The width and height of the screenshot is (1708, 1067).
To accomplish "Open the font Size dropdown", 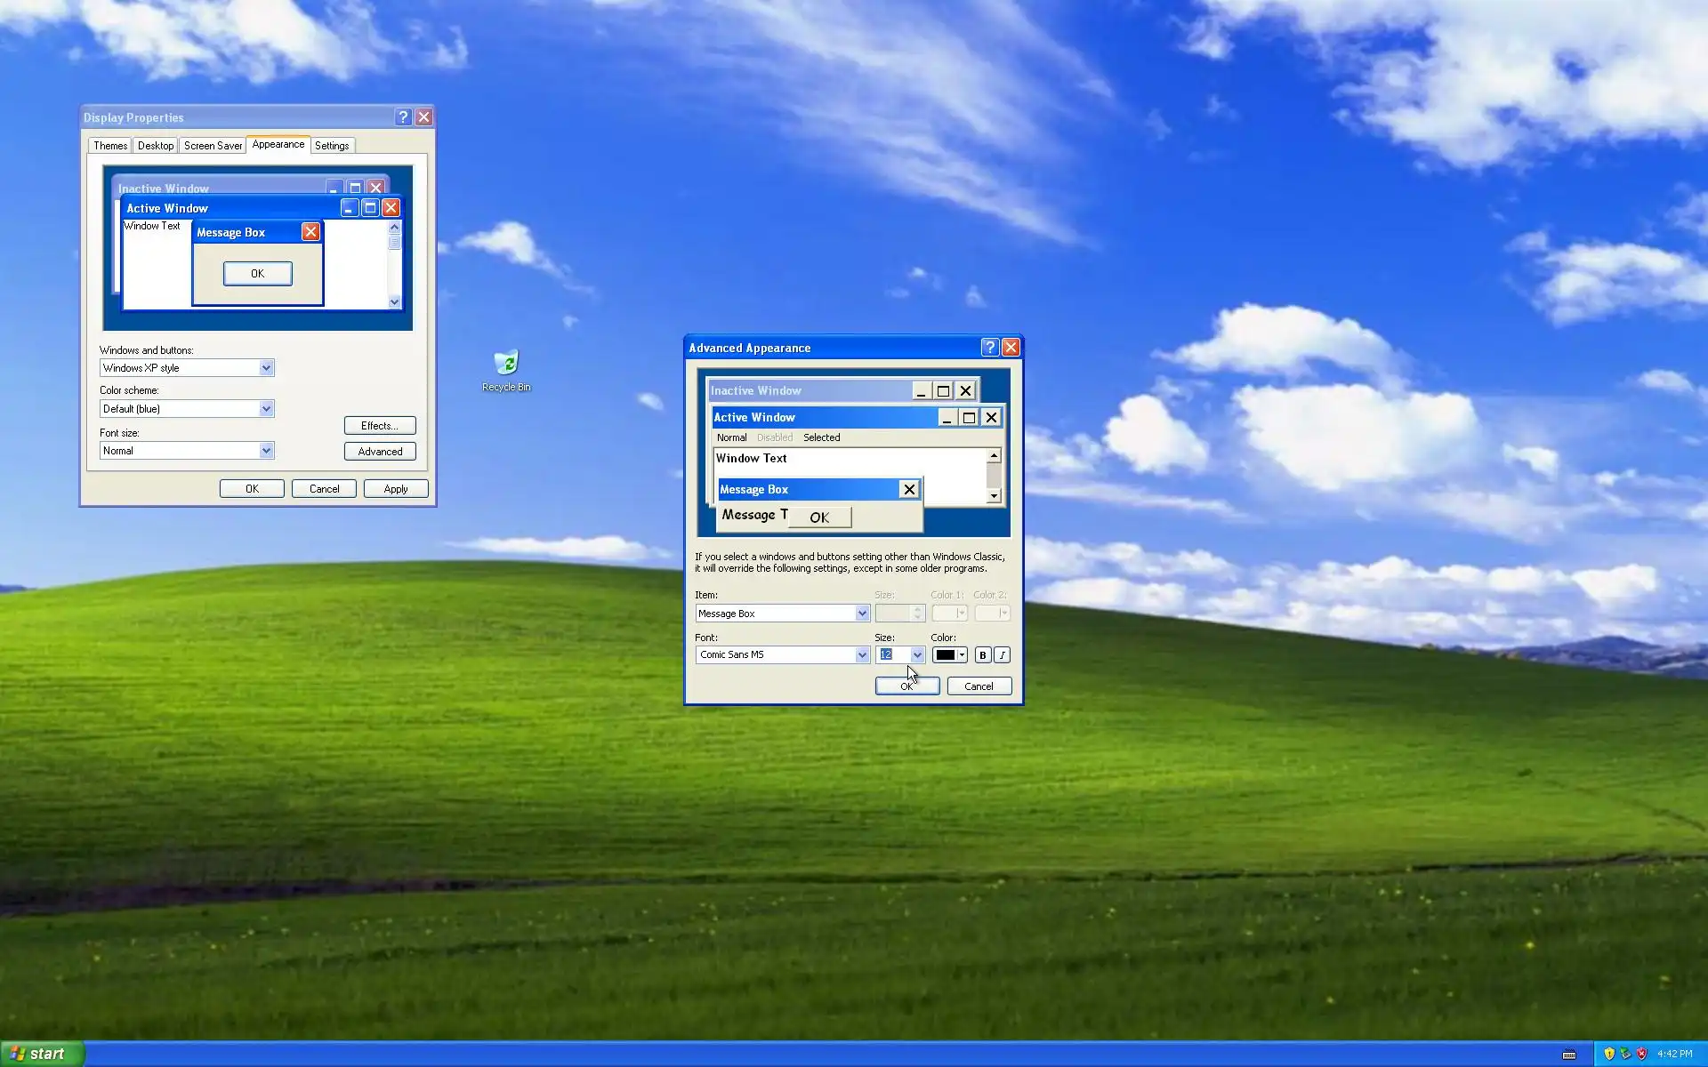I will click(x=917, y=655).
